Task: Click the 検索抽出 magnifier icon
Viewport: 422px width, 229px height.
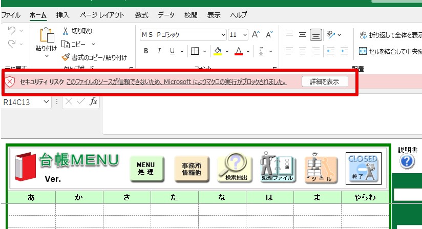Action: point(234,168)
